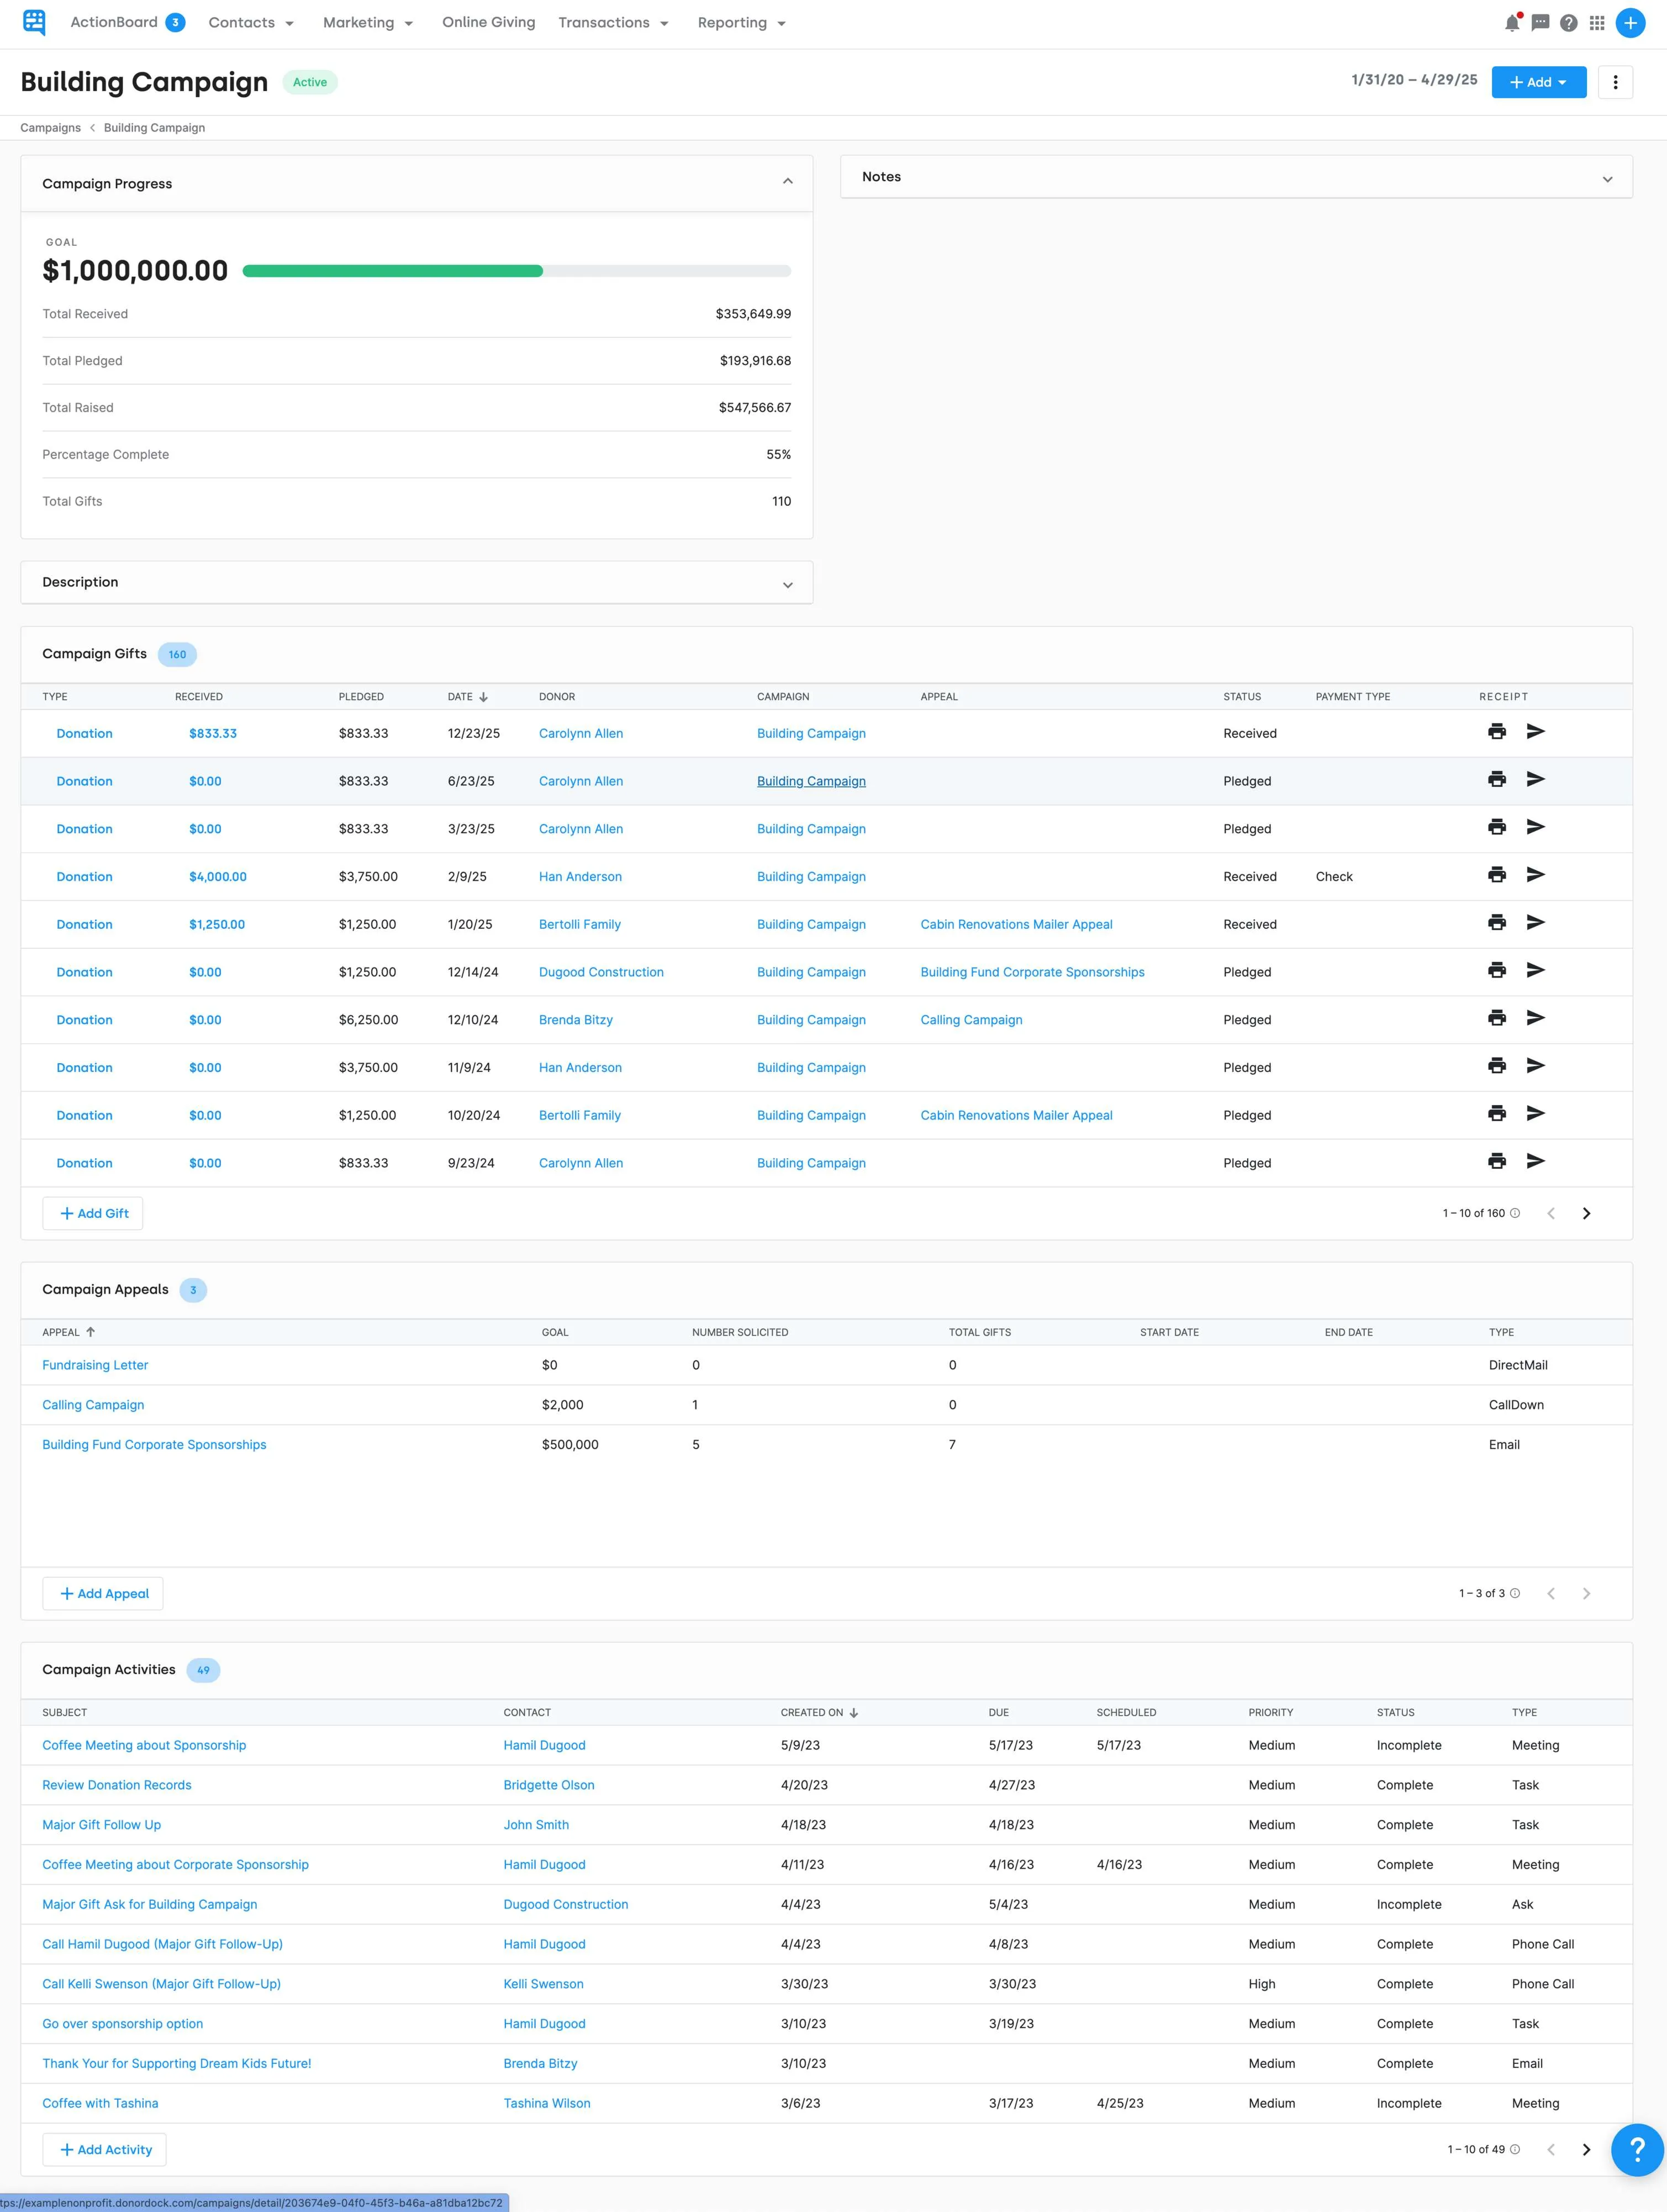The width and height of the screenshot is (1667, 2212).
Task: Go to next page of Campaign Gifts
Action: tap(1586, 1212)
